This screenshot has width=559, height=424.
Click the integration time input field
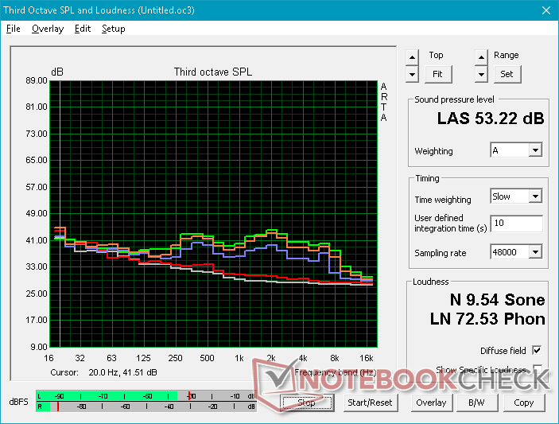(516, 224)
